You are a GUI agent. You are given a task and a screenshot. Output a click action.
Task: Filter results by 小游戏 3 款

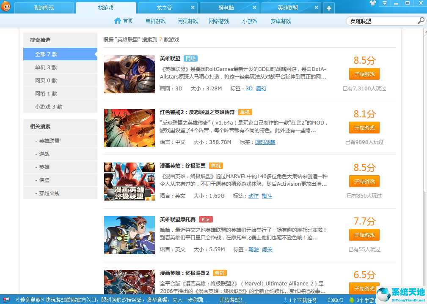[60, 106]
